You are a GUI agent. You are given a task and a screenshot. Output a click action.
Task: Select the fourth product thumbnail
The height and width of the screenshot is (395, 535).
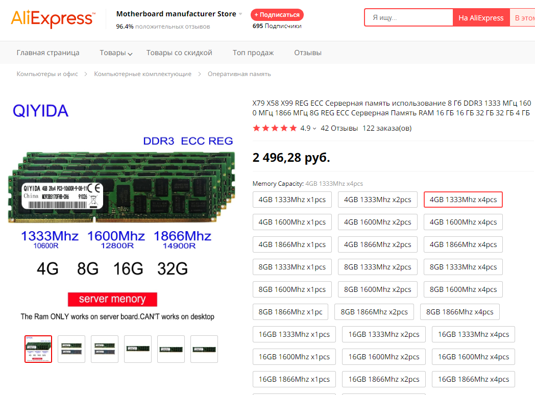138,349
